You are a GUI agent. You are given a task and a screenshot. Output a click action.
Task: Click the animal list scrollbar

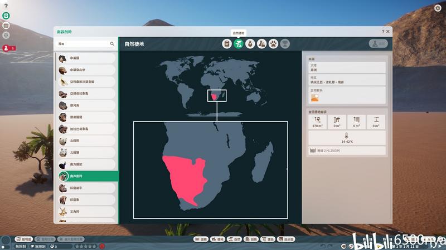pos(55,67)
